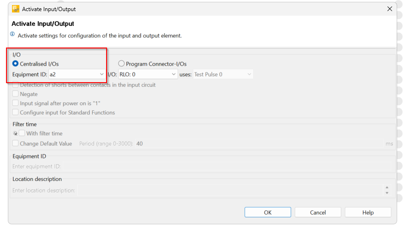Toggle Input signal after power on checkbox
Viewport: 405px width, 228px height.
point(16,103)
